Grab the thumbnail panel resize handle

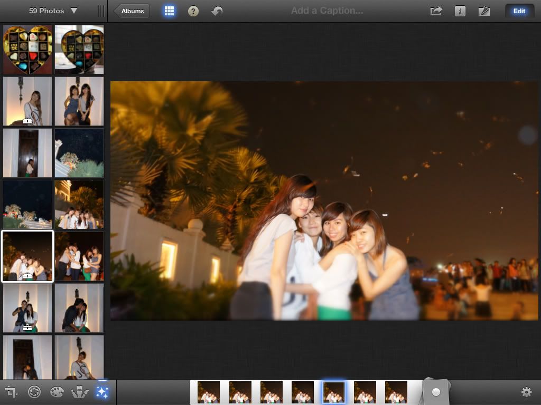point(101,11)
